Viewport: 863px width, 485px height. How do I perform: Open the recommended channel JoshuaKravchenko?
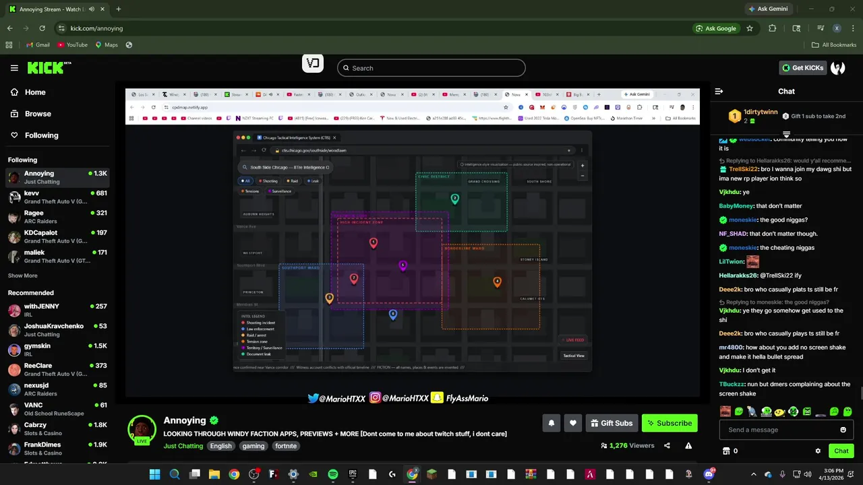[57, 330]
